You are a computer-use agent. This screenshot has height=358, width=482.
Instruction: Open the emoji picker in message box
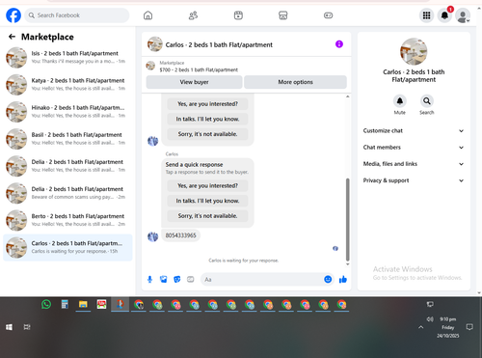pyautogui.click(x=328, y=279)
